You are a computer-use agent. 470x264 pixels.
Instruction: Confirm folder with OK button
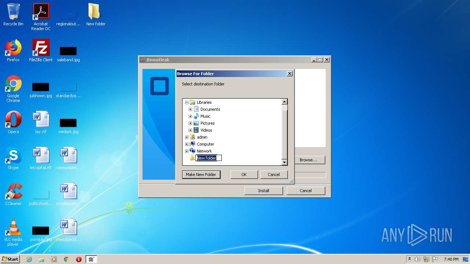pos(244,175)
